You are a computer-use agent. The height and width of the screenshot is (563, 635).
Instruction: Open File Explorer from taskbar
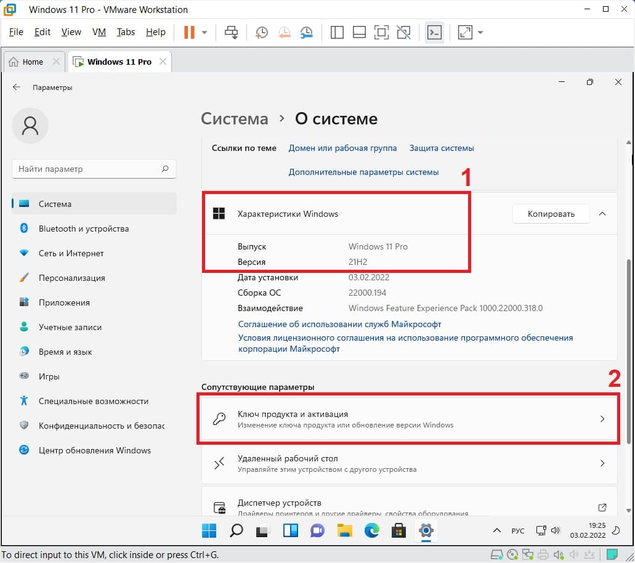tap(345, 530)
